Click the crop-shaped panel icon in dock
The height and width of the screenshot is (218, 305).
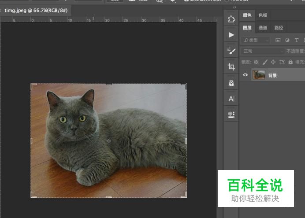pyautogui.click(x=231, y=67)
